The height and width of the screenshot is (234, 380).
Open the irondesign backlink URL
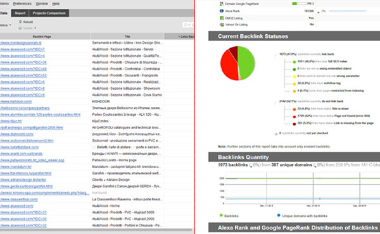[x=21, y=43]
